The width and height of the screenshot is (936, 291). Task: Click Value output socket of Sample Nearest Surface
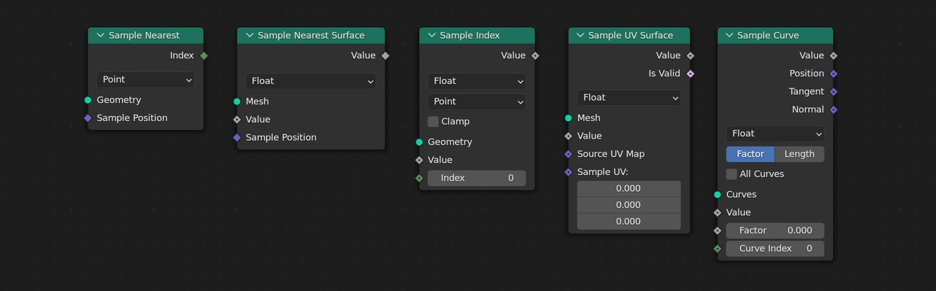[x=385, y=55]
